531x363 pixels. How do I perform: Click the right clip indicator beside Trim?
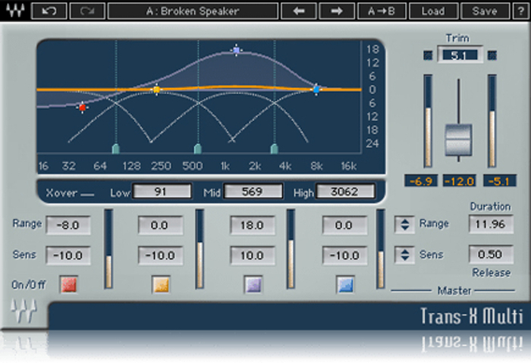click(x=492, y=55)
